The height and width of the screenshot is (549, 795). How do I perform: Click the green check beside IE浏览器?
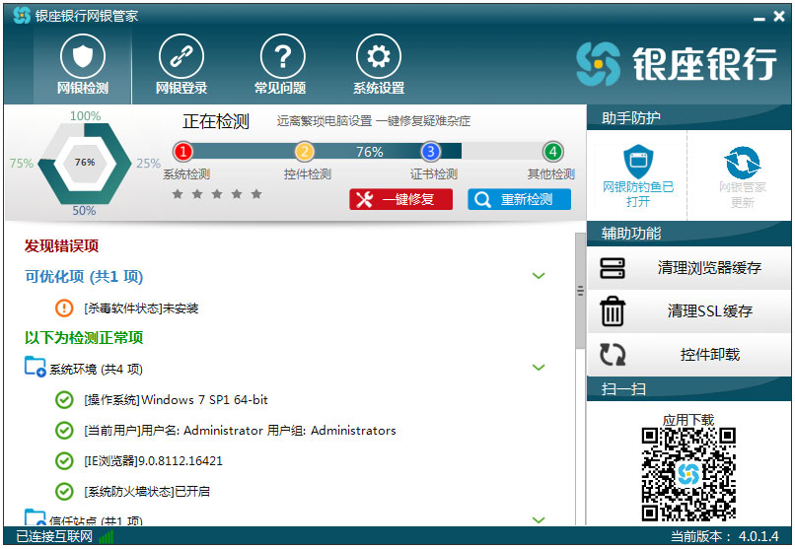pos(64,461)
